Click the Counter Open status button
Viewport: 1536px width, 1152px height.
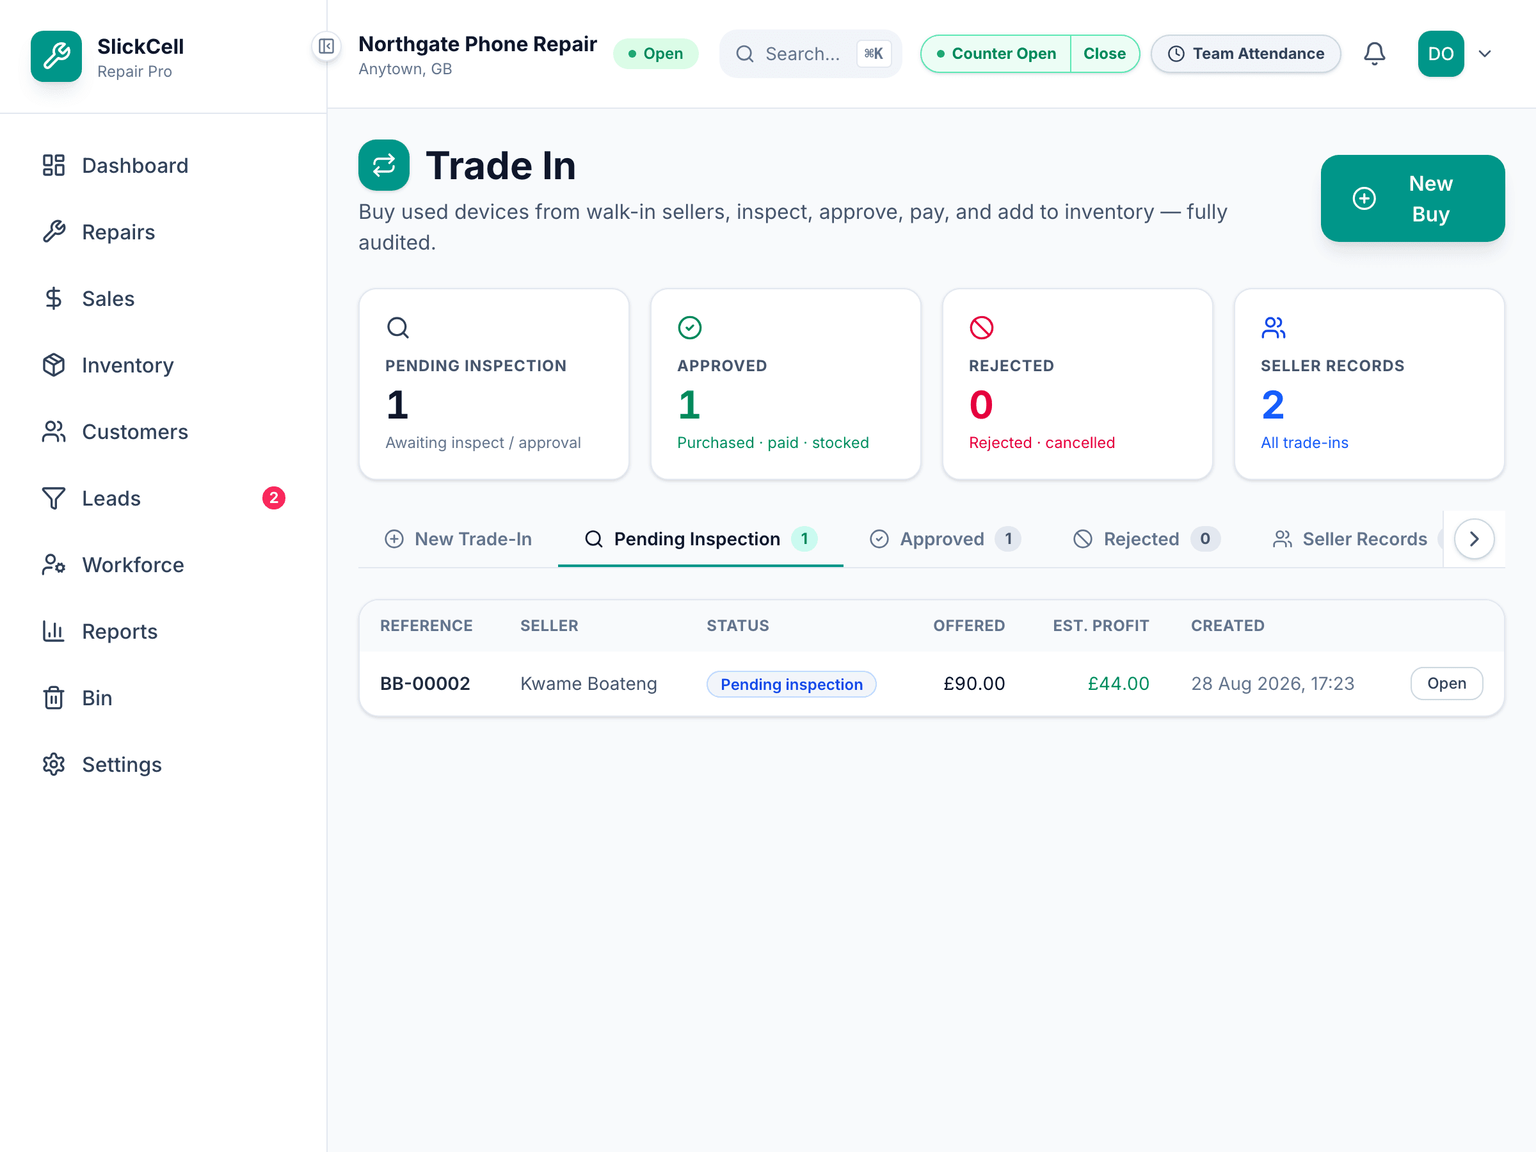coord(996,54)
